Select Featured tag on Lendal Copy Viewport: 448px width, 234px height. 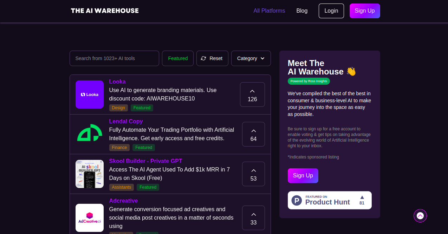pyautogui.click(x=144, y=148)
